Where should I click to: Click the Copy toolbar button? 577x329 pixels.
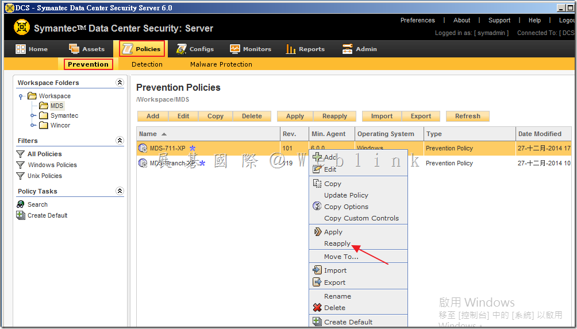coord(216,116)
